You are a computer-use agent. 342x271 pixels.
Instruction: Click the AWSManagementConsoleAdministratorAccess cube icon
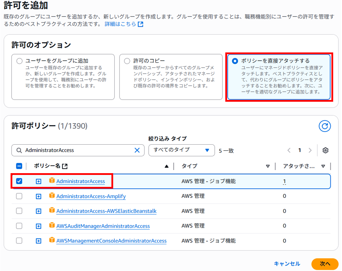[52, 240]
